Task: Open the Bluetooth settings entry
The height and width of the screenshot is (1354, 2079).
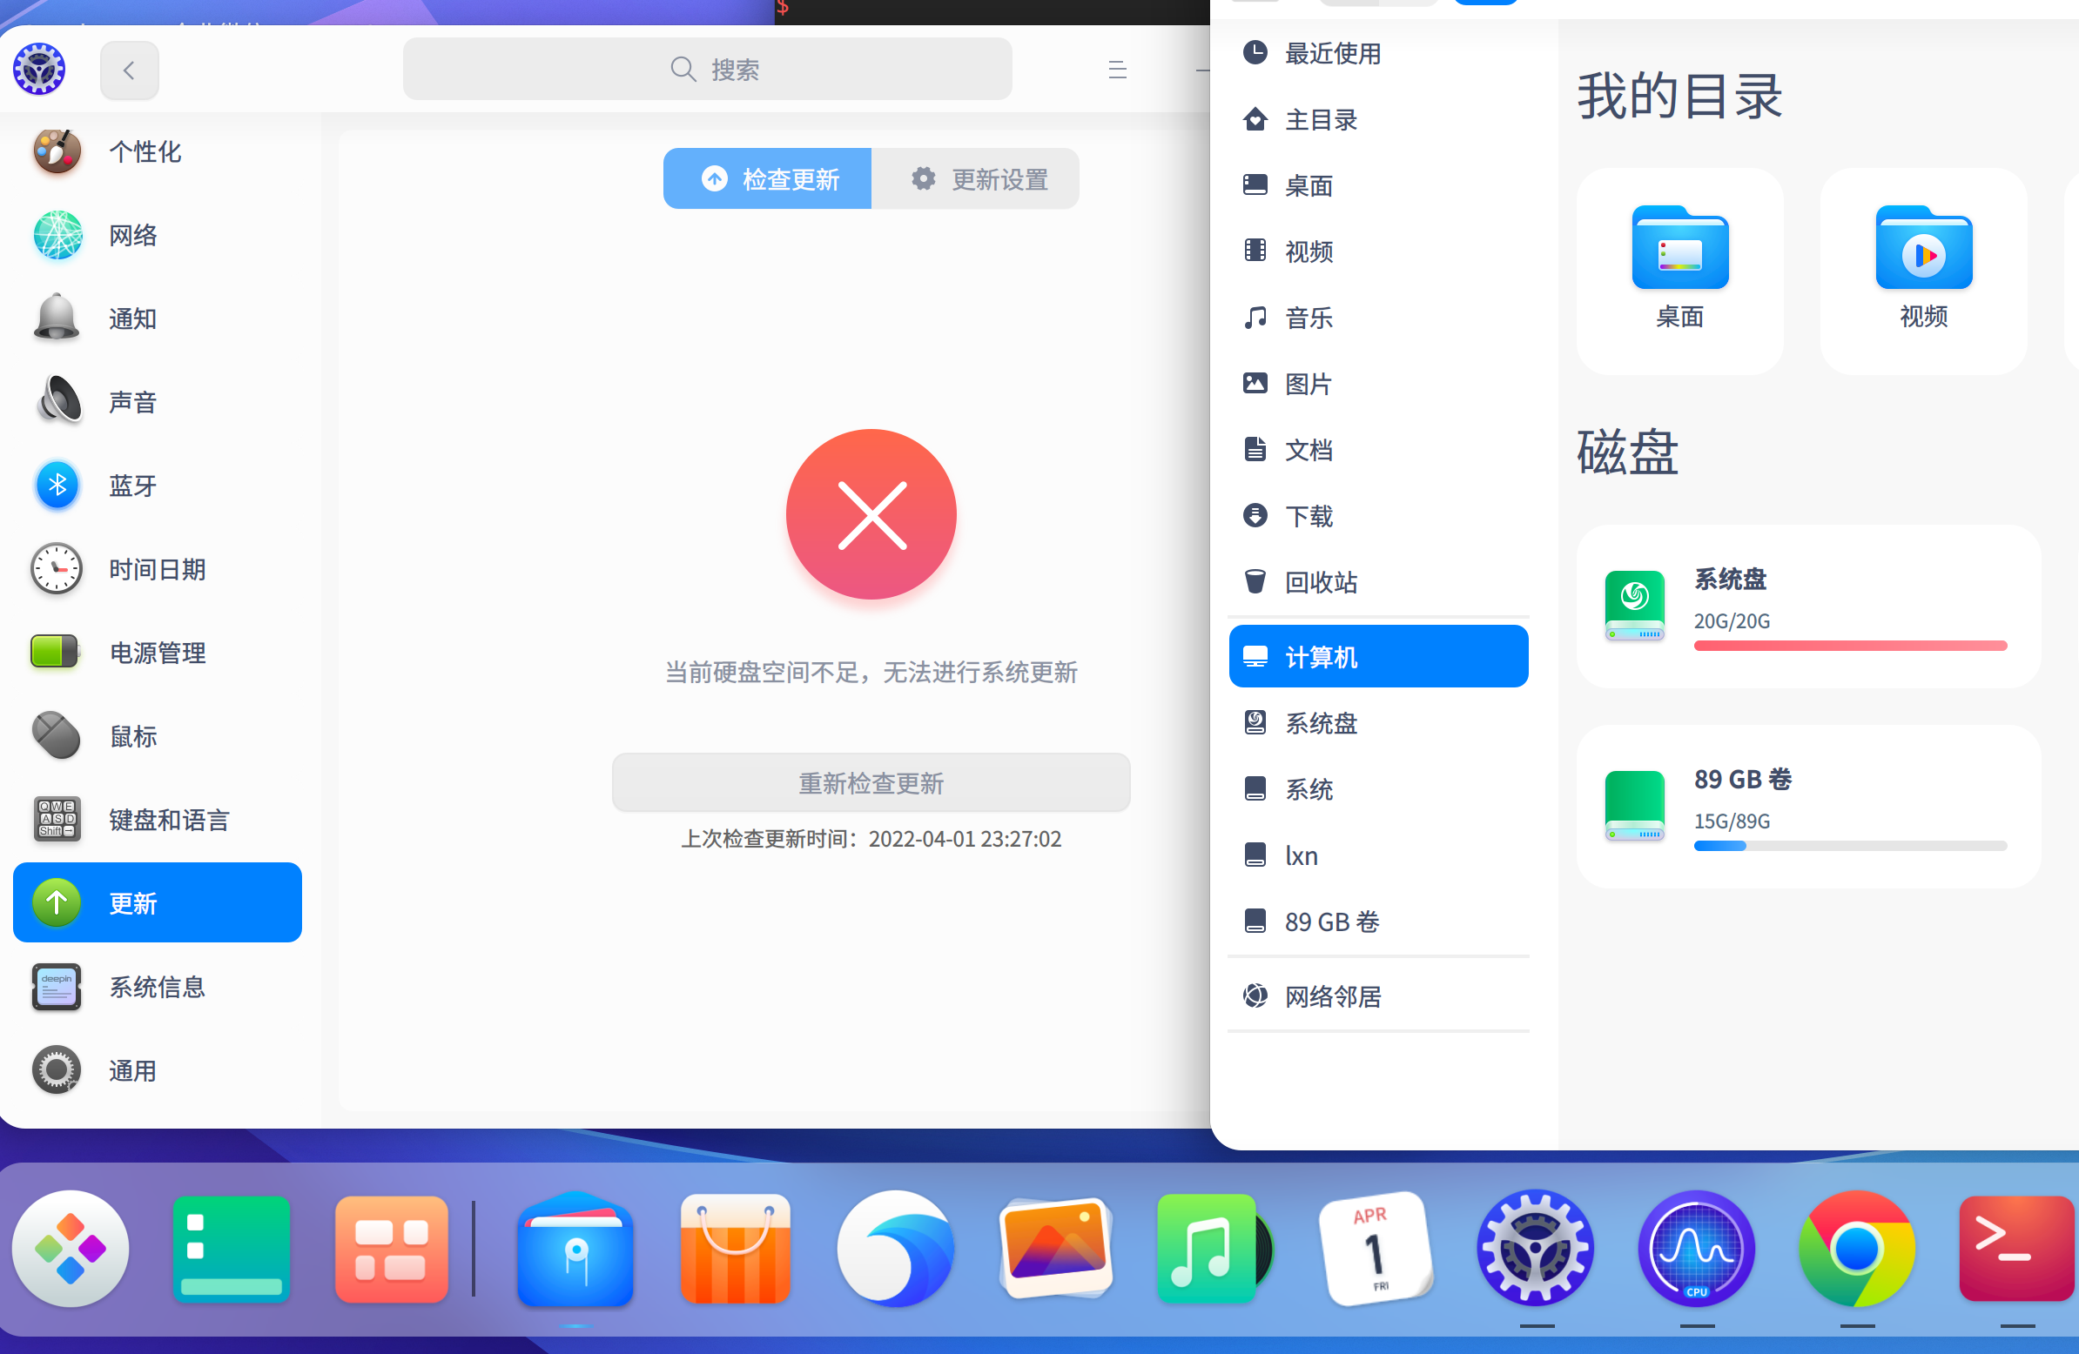Action: point(133,486)
